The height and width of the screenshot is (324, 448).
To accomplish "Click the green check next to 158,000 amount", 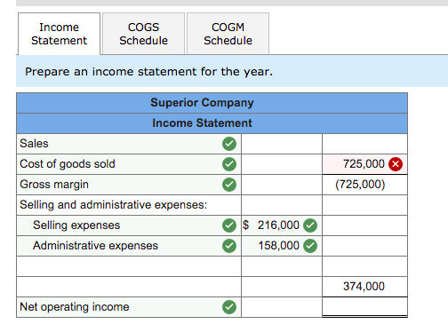I will tap(310, 246).
